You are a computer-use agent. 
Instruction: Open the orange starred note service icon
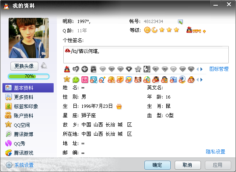coord(120,80)
